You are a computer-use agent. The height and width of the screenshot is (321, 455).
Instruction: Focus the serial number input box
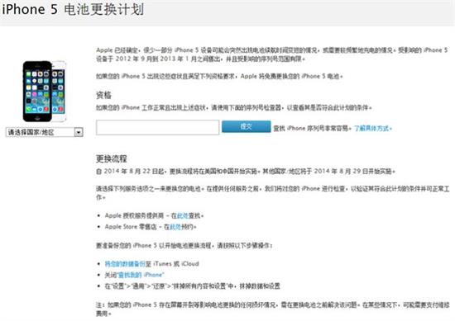click(x=157, y=128)
